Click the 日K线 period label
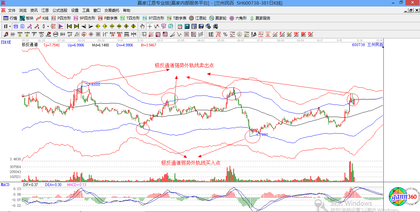Viewport: 420px width, 212px height. coord(6,42)
